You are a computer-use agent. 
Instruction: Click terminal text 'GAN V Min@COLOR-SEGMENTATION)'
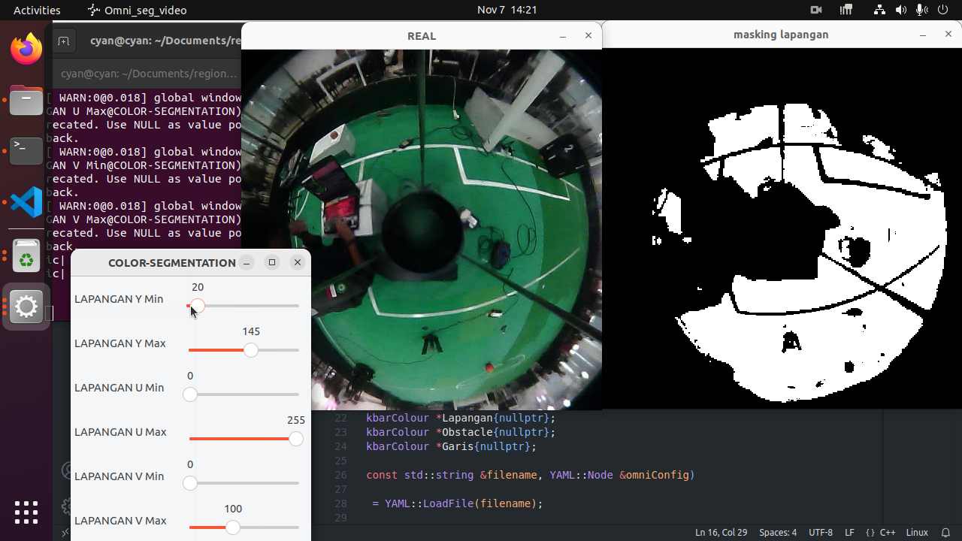tap(144, 165)
